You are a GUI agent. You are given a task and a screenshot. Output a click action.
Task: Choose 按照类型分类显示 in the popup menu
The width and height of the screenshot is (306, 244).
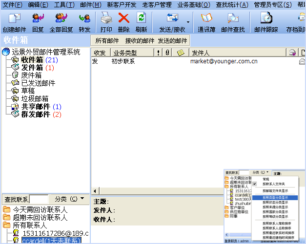click(275, 198)
